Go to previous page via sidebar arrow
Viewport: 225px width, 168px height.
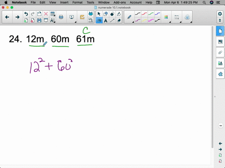(x=220, y=143)
